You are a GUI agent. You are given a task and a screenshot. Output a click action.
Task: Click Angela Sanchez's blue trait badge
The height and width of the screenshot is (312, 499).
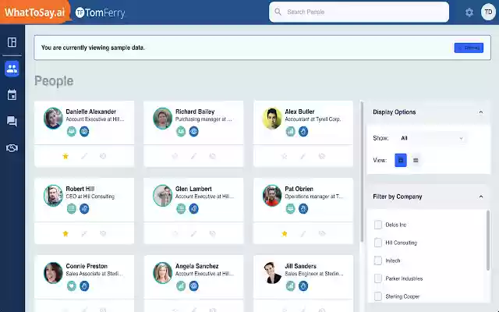pyautogui.click(x=194, y=286)
